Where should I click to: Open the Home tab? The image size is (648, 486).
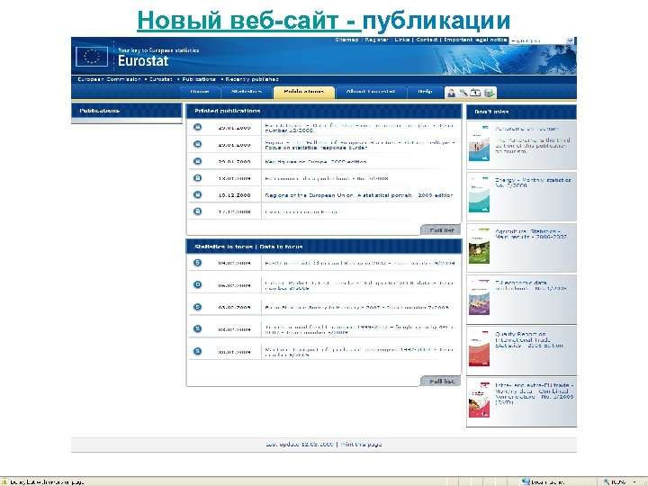(200, 92)
